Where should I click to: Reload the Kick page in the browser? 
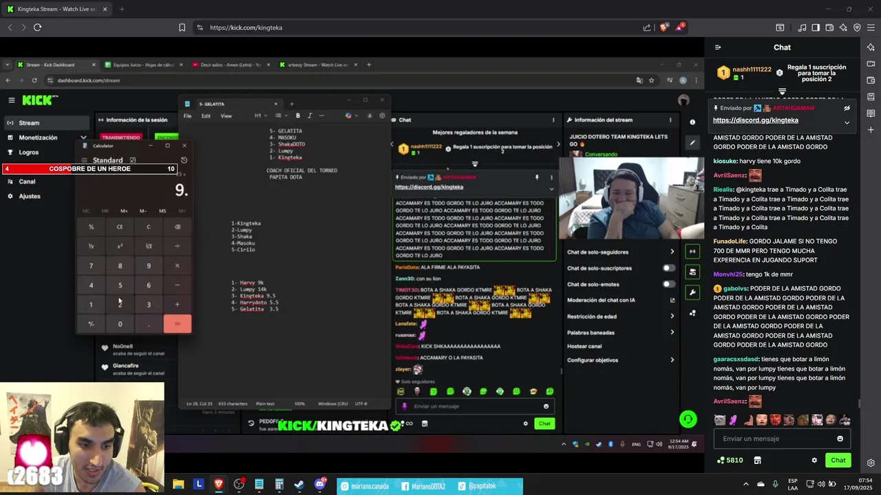pyautogui.click(x=37, y=27)
